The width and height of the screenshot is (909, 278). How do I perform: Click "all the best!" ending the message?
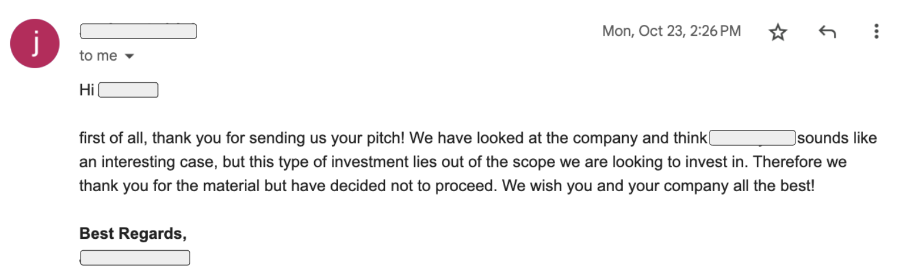pos(774,186)
